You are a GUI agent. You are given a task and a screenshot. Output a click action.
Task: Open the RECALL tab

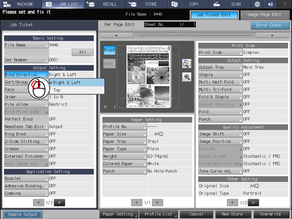point(105,4)
